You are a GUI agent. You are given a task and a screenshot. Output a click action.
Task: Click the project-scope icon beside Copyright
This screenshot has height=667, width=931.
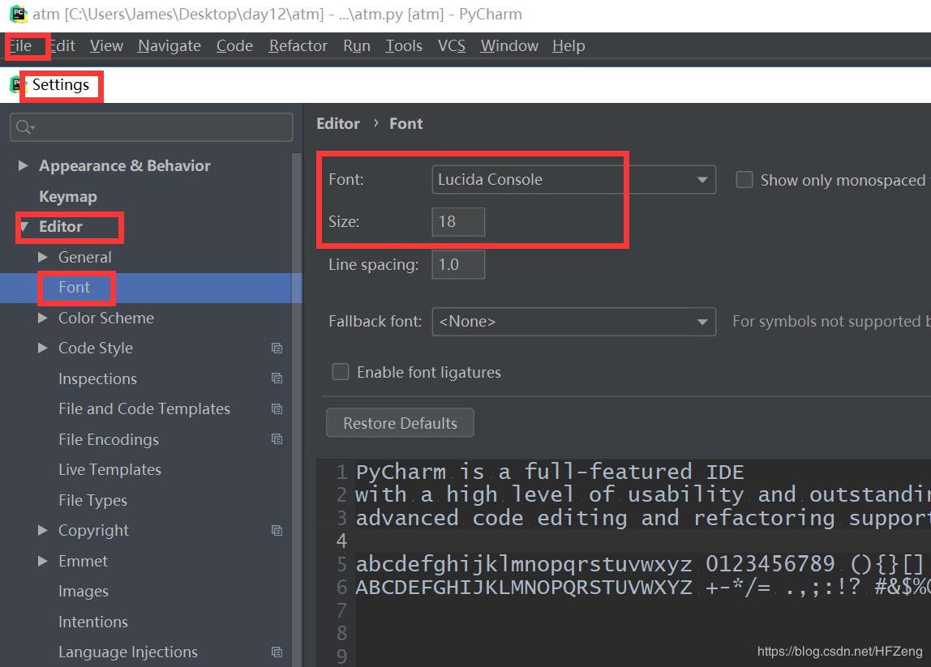tap(277, 531)
